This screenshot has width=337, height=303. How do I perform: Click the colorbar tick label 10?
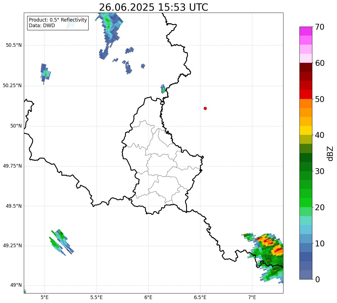[x=319, y=244]
